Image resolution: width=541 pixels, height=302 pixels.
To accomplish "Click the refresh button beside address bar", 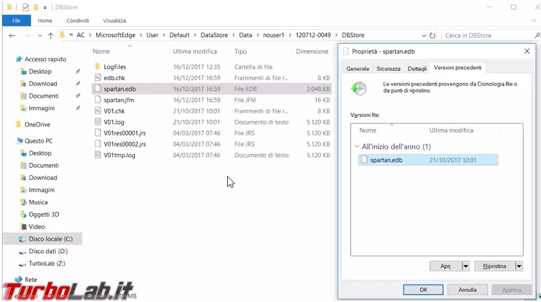I will (432, 36).
